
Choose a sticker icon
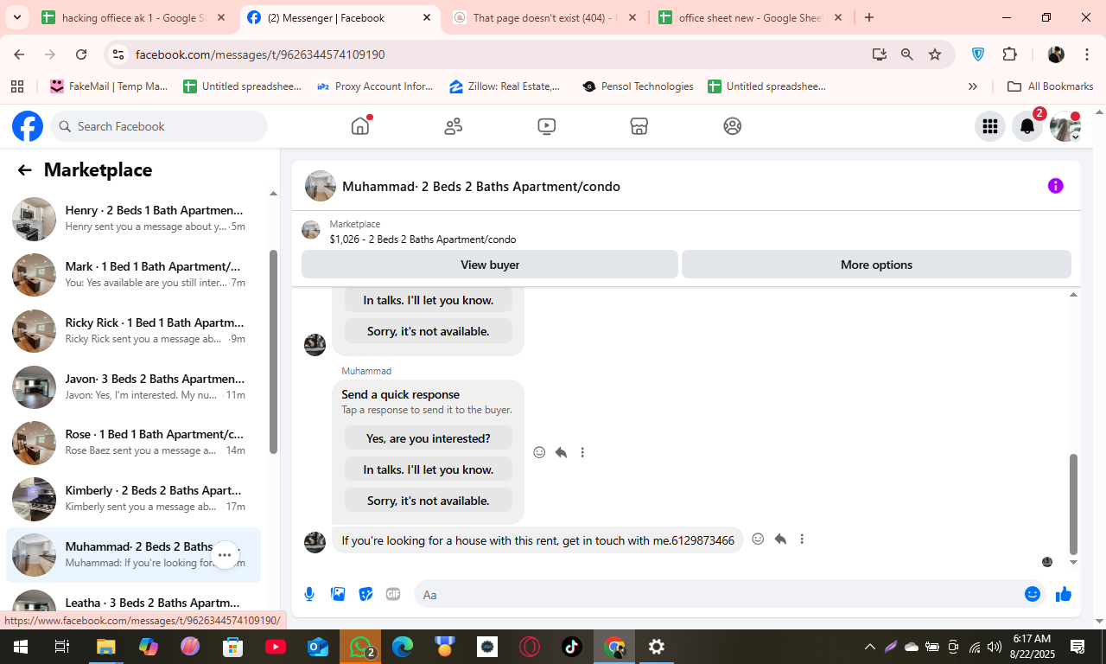click(x=365, y=594)
